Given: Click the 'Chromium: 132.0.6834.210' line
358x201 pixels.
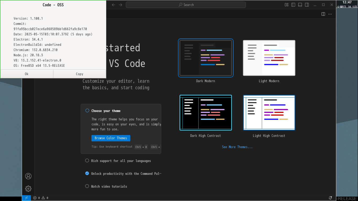Looking at the screenshot, I should [36, 50].
